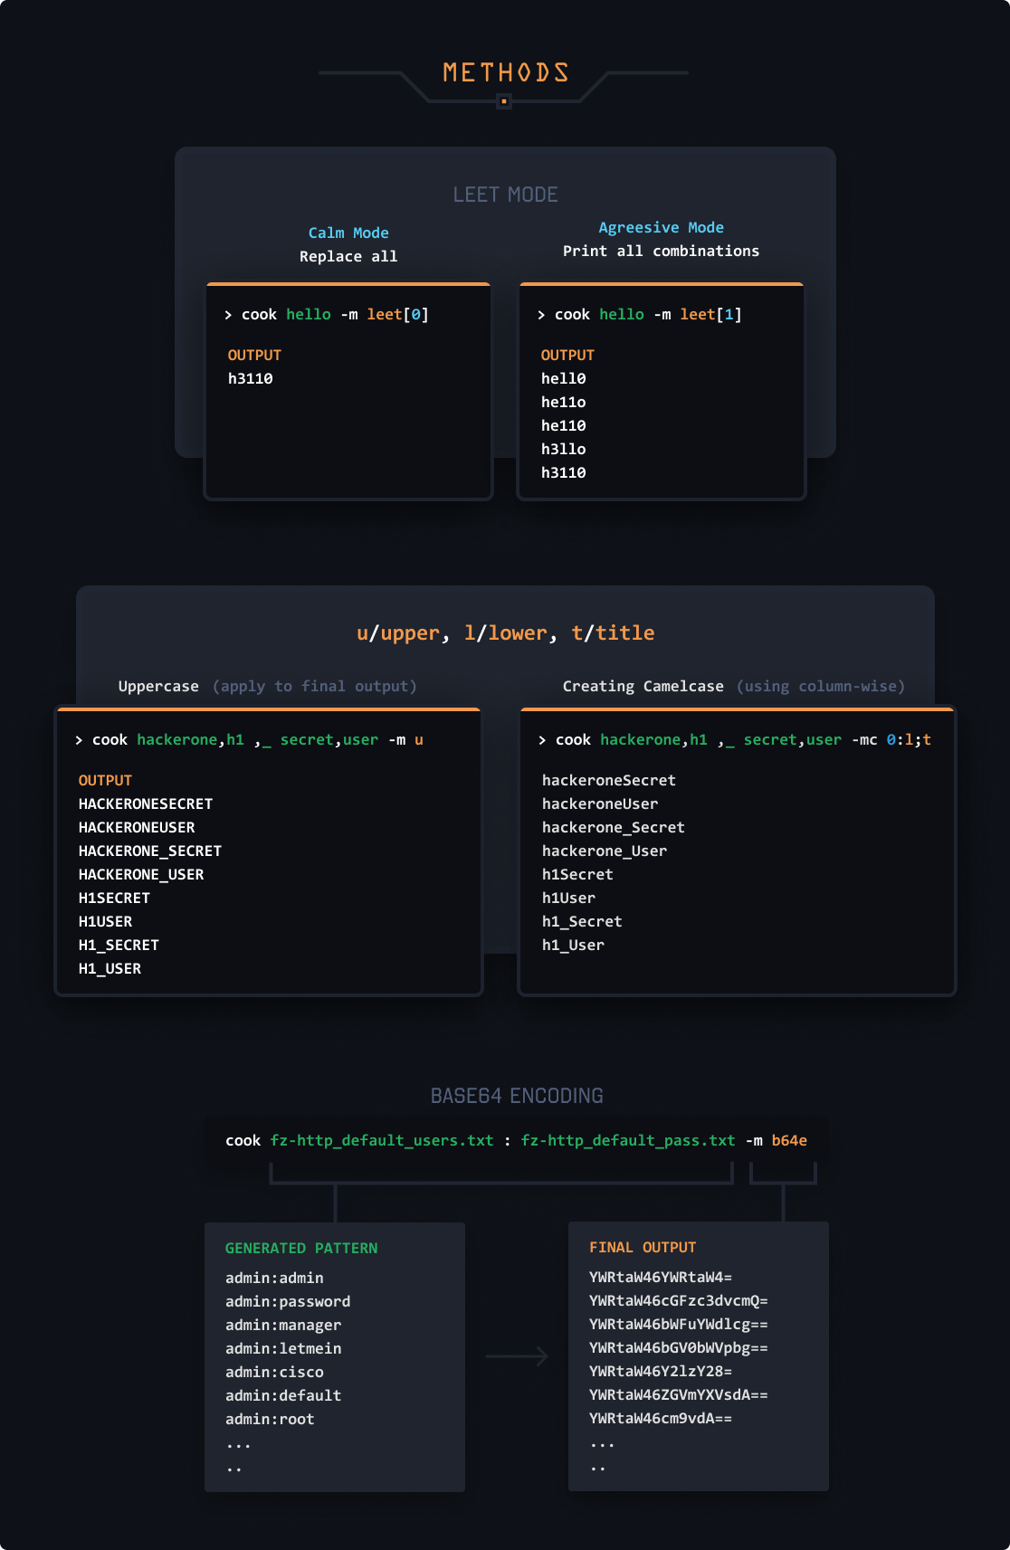Click the b64e method argument
The image size is (1010, 1550).
click(x=789, y=1140)
